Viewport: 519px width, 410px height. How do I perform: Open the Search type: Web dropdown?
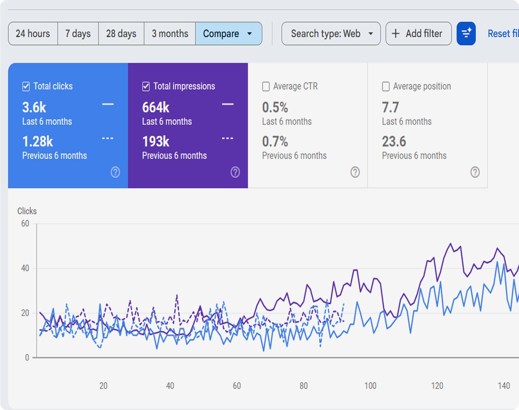(331, 34)
